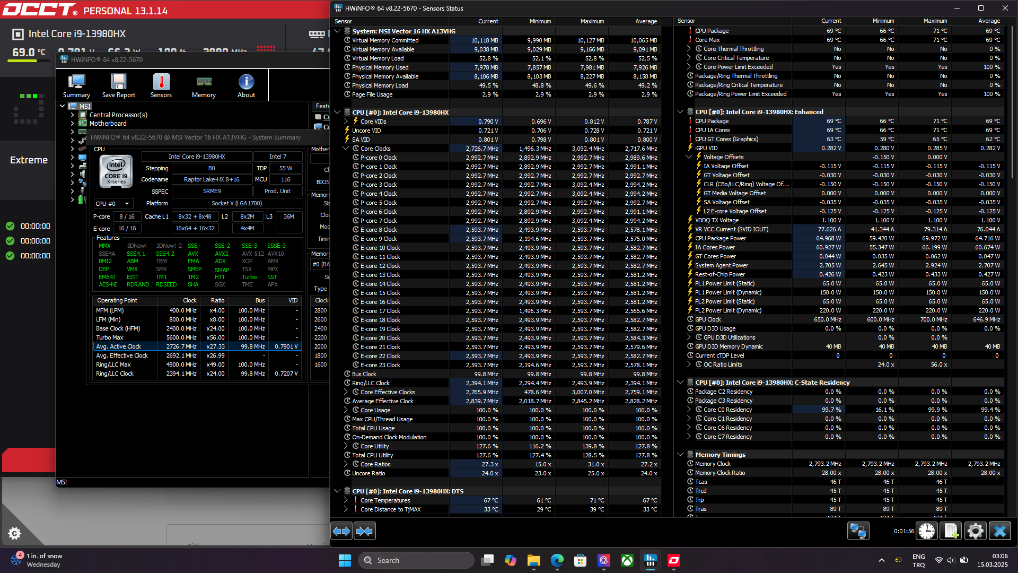Launch Copilot from the taskbar
1018x573 pixels.
tap(511, 560)
